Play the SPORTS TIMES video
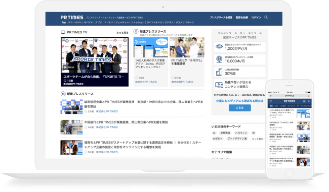This screenshot has width=329, height=192. pyautogui.click(x=65, y=67)
